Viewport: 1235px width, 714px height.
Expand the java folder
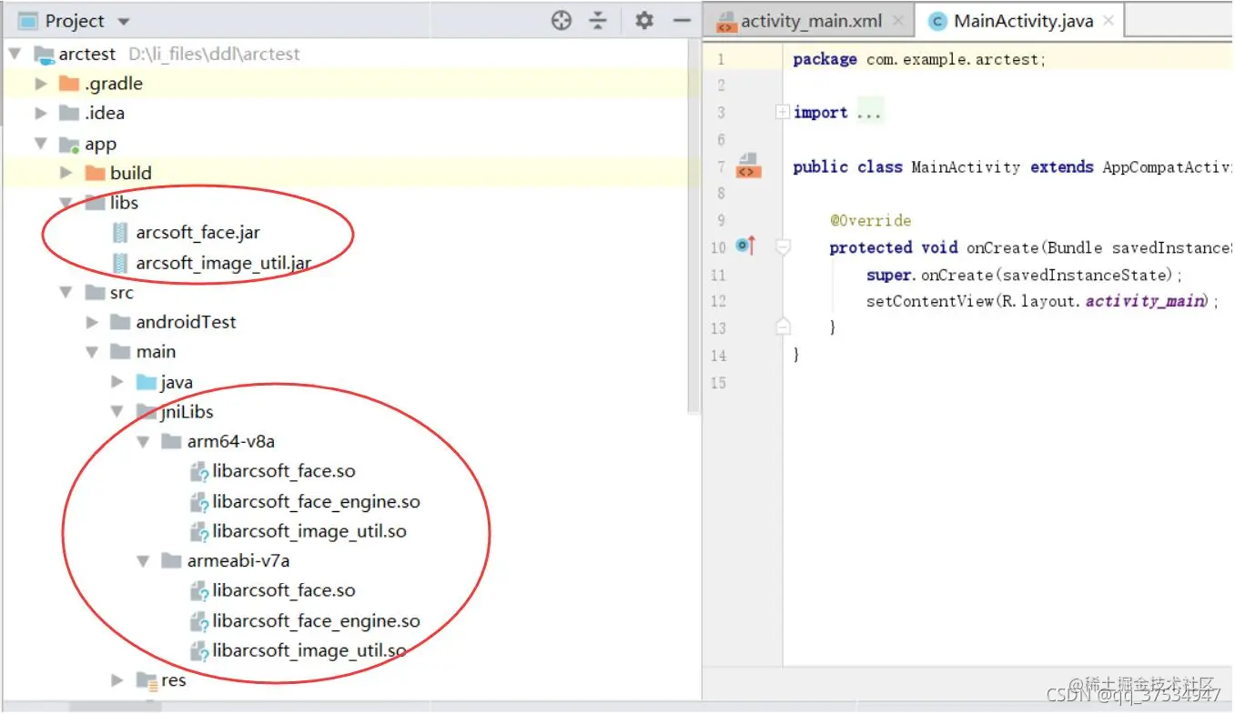pos(116,382)
